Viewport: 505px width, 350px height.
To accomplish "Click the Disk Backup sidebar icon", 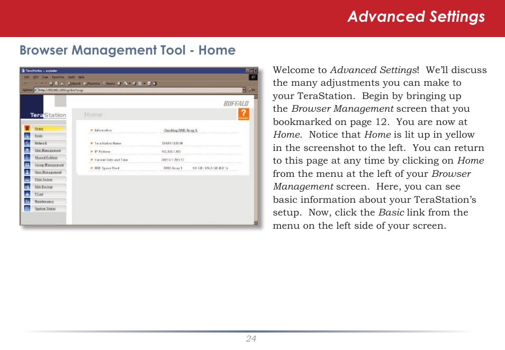I will pos(28,186).
